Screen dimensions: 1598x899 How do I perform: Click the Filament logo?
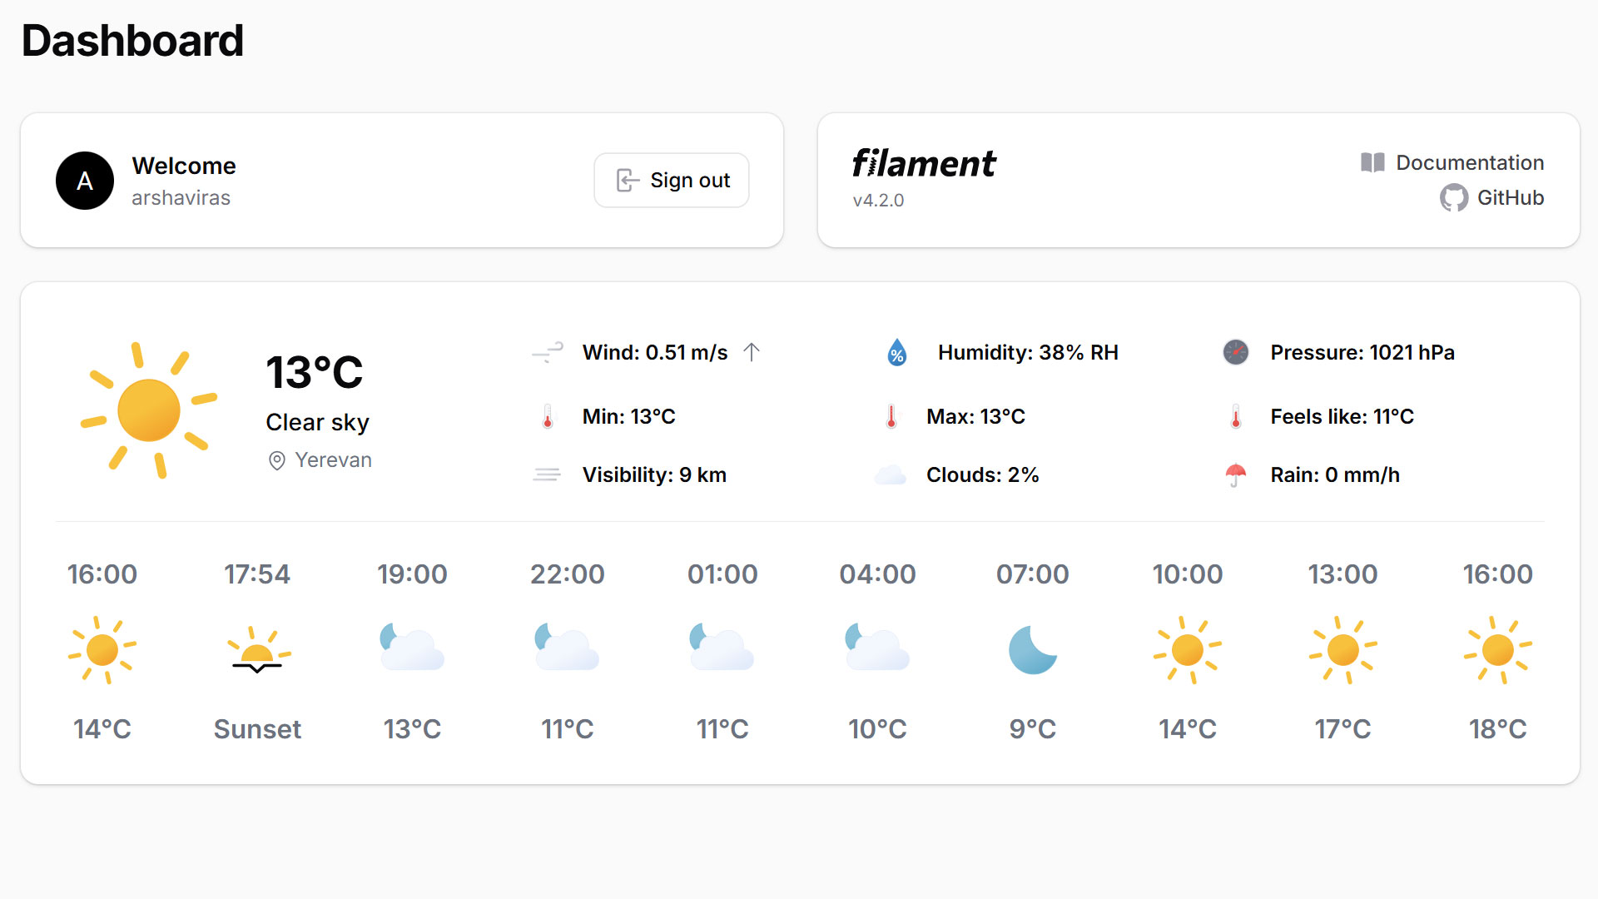(x=924, y=163)
